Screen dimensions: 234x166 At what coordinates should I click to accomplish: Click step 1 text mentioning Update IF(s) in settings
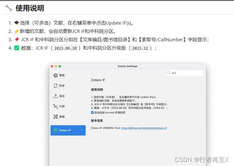click(x=123, y=97)
